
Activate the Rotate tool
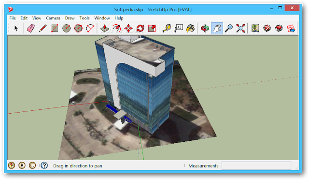[140, 29]
